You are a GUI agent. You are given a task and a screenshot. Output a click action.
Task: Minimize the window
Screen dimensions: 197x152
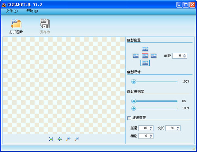(x=179, y=5)
